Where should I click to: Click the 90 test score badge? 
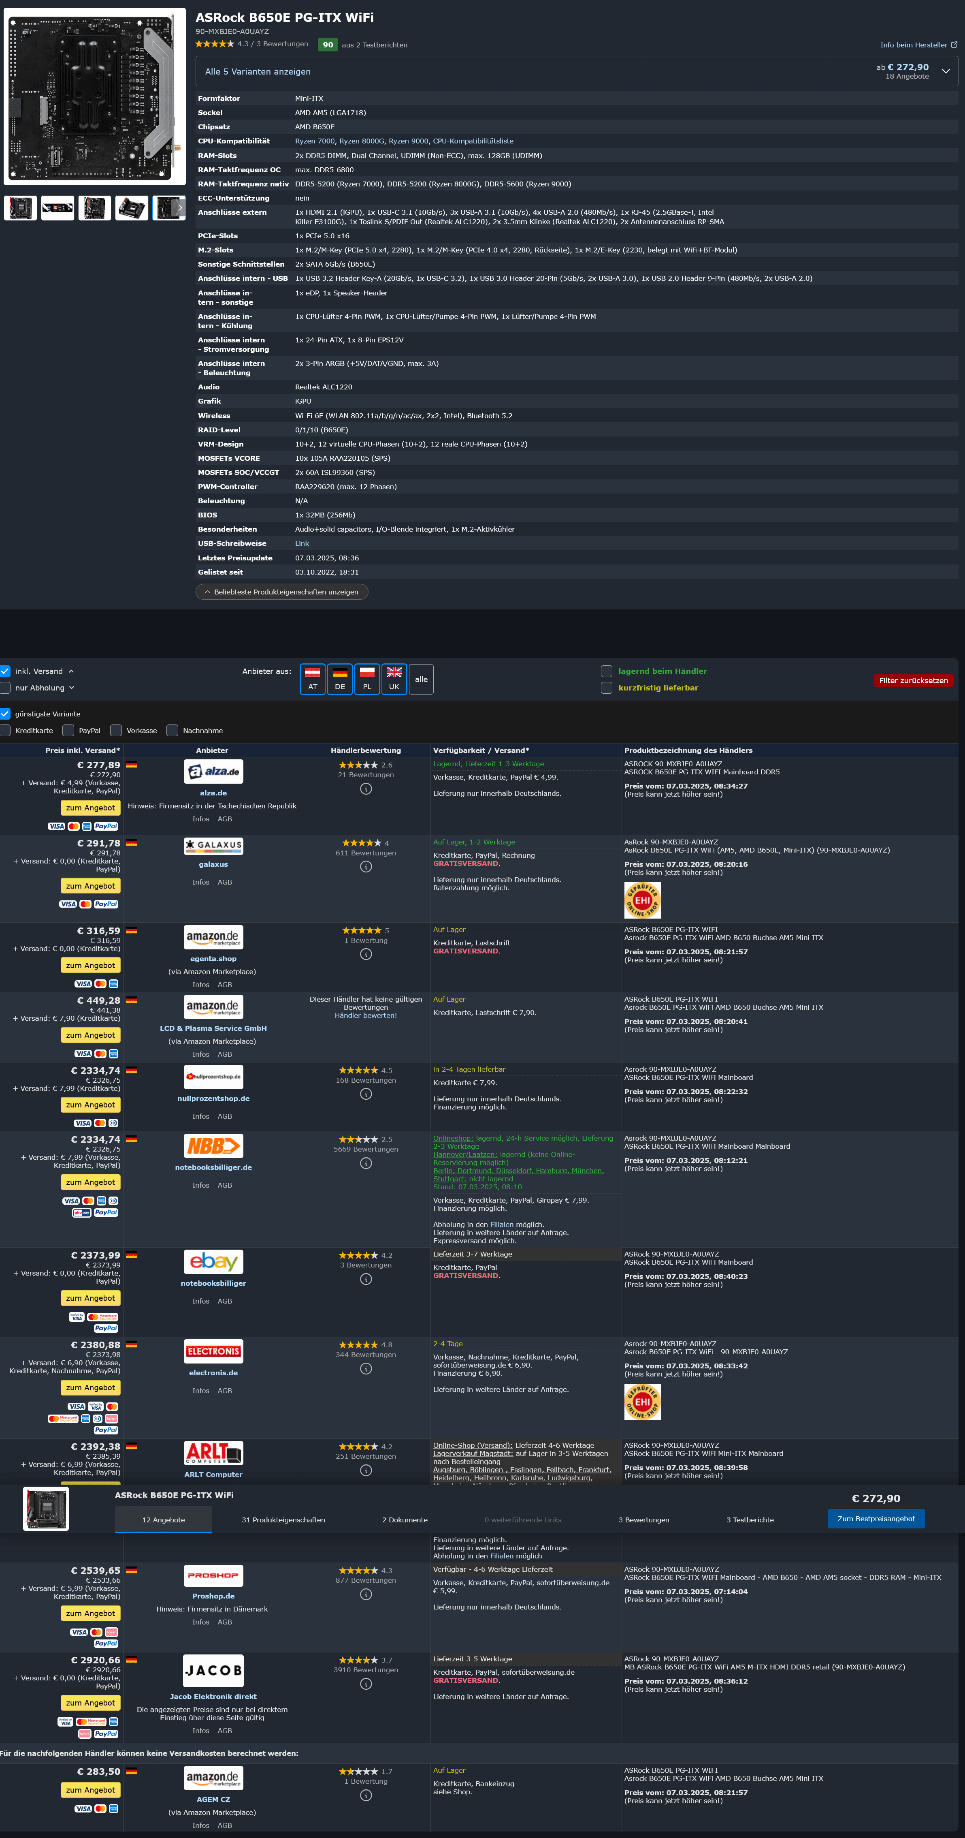pyautogui.click(x=327, y=45)
